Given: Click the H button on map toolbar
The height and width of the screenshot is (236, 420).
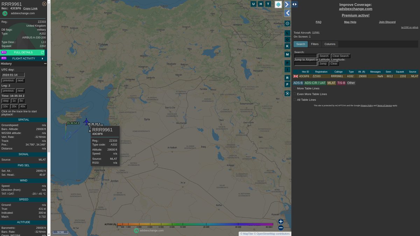Looking at the screenshot, I should (x=261, y=4).
